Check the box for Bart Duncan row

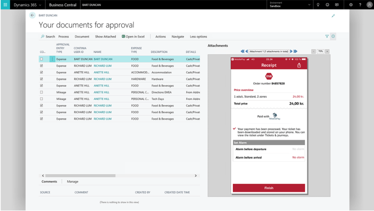pos(41,59)
